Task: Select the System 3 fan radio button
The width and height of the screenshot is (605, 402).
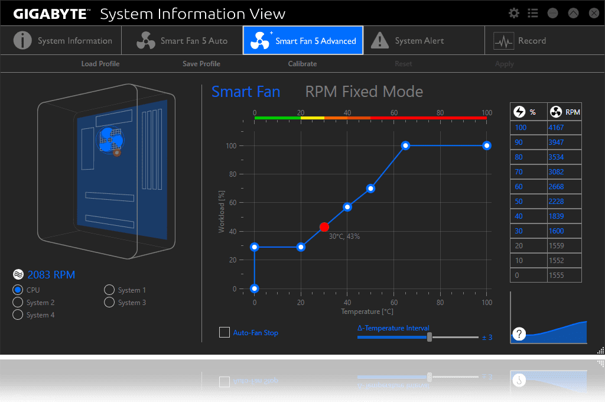Action: pyautogui.click(x=109, y=302)
